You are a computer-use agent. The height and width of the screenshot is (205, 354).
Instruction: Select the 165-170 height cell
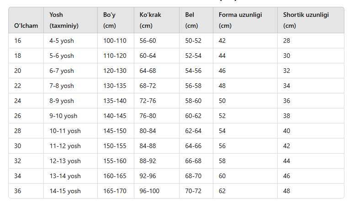click(x=115, y=191)
